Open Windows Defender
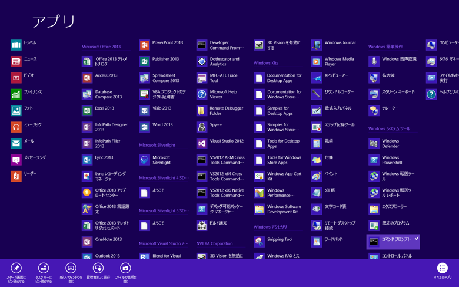 point(384,144)
